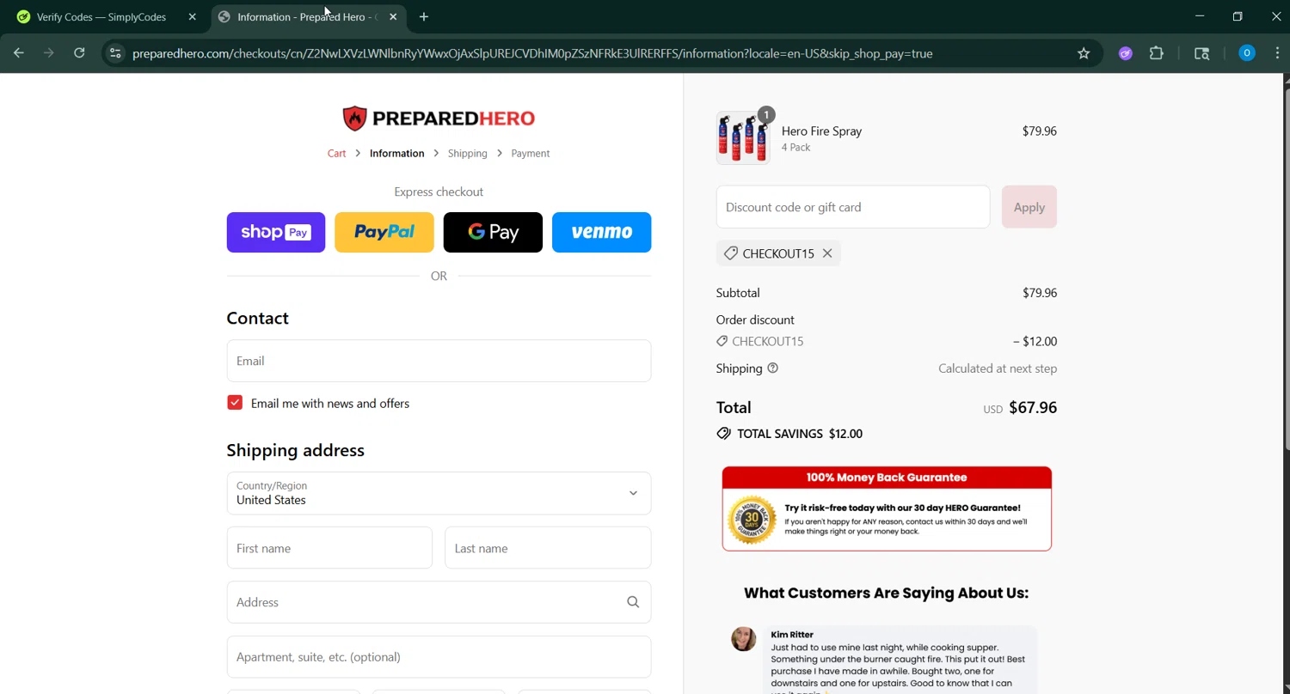The image size is (1290, 694).
Task: Focus the Last name field
Action: pyautogui.click(x=548, y=548)
